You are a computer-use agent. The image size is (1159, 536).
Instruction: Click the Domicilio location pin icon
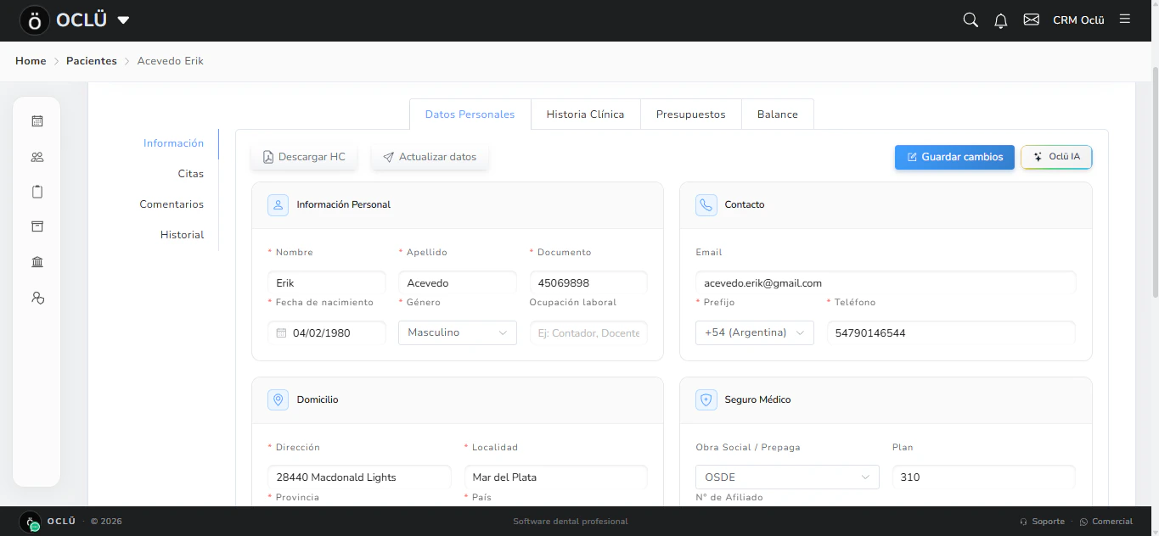[x=278, y=400]
